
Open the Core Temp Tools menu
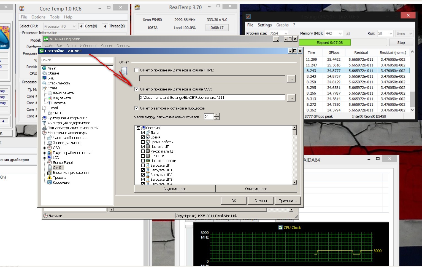coord(55,17)
